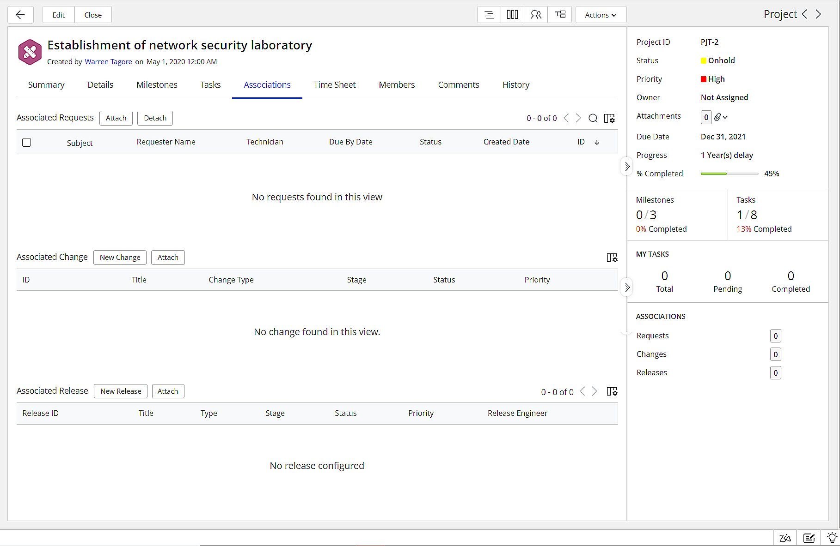The image size is (840, 546).
Task: Collapse the right panel using upper chevron
Action: (627, 166)
